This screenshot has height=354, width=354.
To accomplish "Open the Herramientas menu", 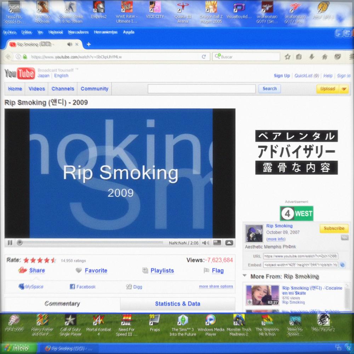I will [x=105, y=32].
